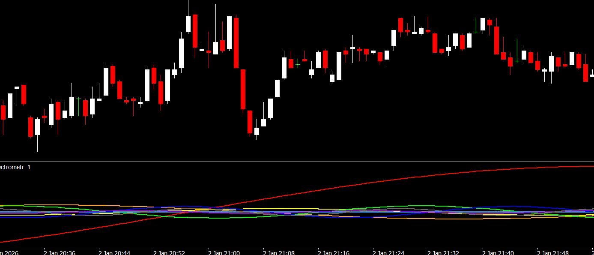
Task: Click the 2 Jan 20:52 time label
Action: point(169,253)
